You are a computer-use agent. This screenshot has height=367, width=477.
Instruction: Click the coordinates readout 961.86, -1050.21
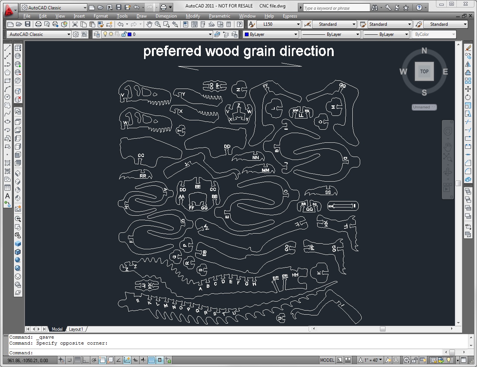click(28, 361)
